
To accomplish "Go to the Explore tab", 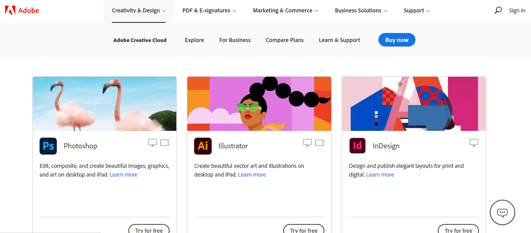I will 194,40.
